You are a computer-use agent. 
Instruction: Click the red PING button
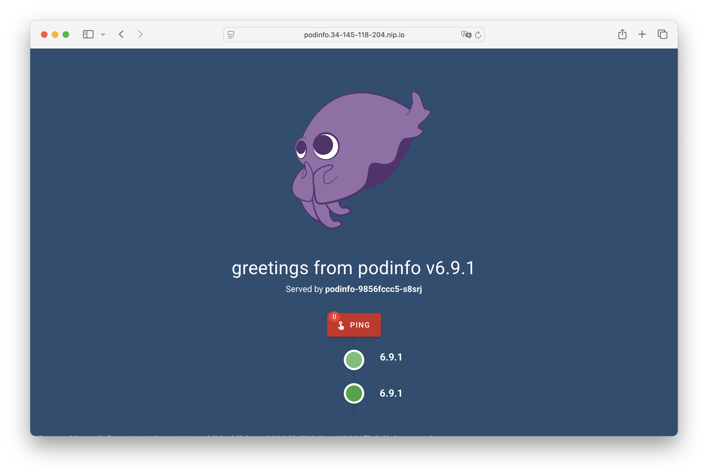point(354,325)
